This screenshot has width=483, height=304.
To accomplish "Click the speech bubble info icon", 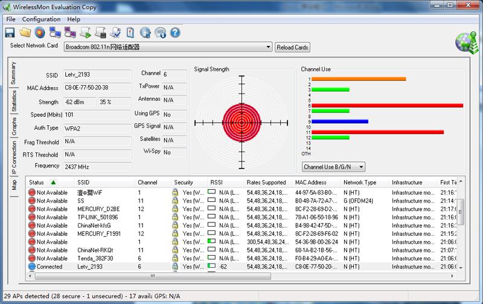I will click(x=160, y=33).
